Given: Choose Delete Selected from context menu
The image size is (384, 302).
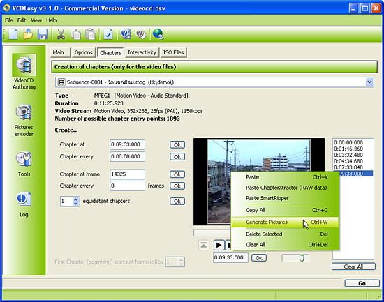Looking at the screenshot, I should click(x=286, y=234).
